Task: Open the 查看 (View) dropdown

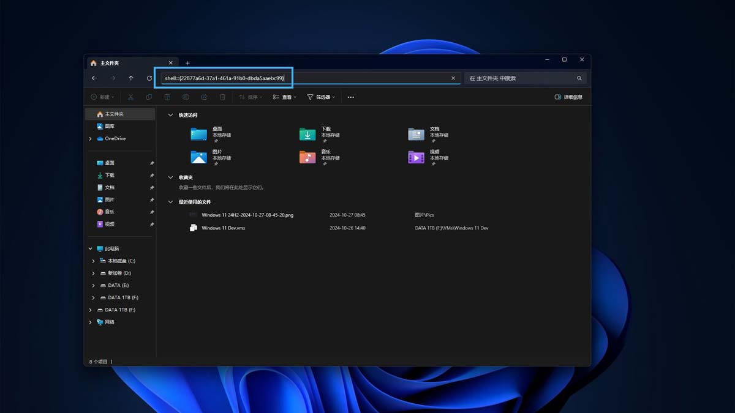Action: point(284,97)
